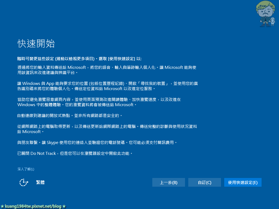Viewport: 279px width, 209px height.
Task: Select the bold line ending 選取 [使用快速設定] 以:
Action: (79, 59)
